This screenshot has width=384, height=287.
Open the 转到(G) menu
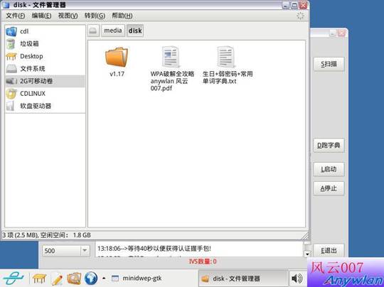(x=95, y=16)
